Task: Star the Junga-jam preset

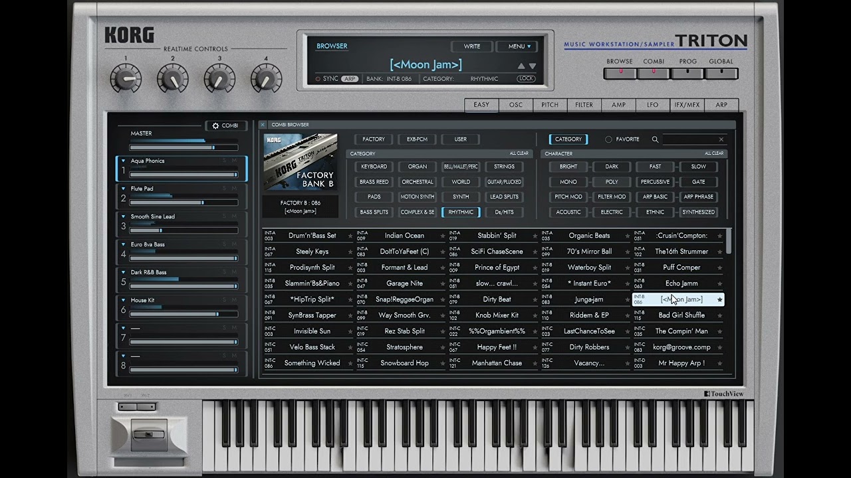Action: click(x=627, y=300)
